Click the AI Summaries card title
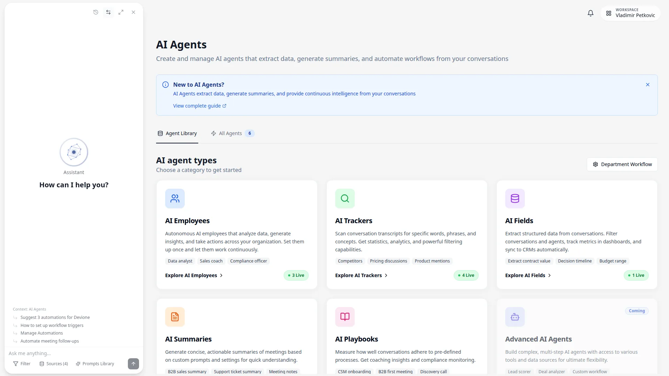Image resolution: width=669 pixels, height=376 pixels. (x=189, y=339)
